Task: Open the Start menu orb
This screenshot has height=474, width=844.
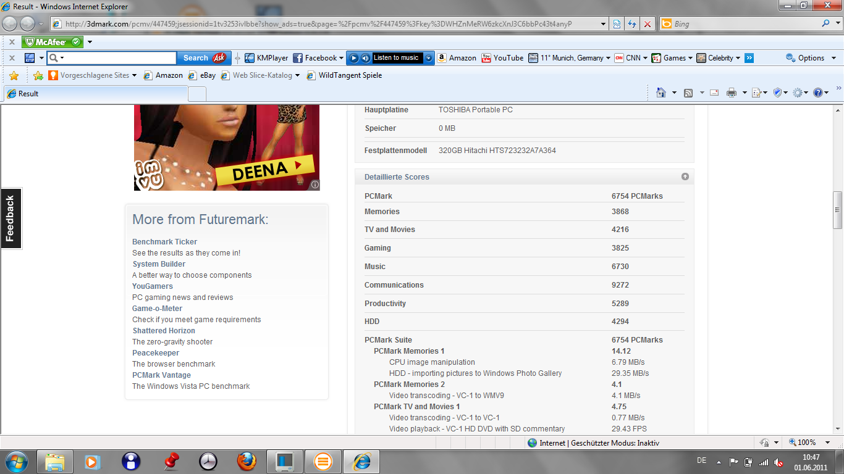Action: [x=15, y=461]
